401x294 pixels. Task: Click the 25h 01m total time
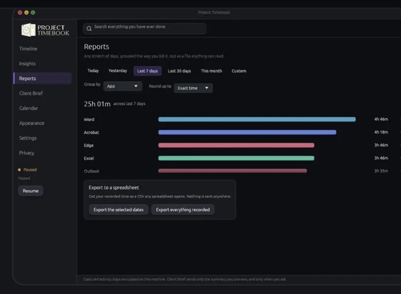tap(97, 104)
